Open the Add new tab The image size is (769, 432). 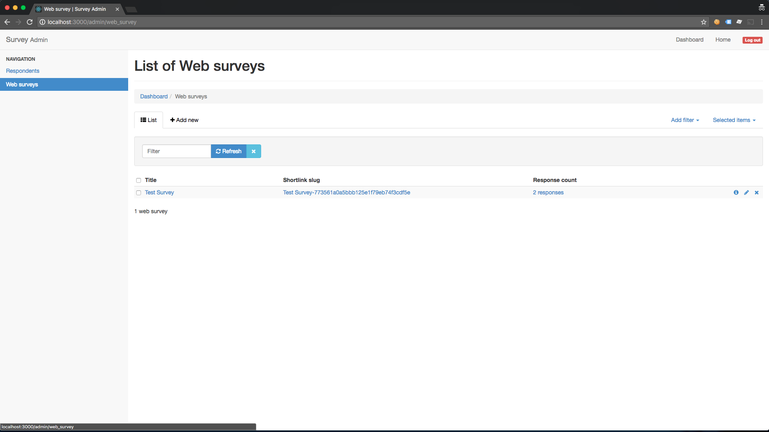click(x=184, y=120)
